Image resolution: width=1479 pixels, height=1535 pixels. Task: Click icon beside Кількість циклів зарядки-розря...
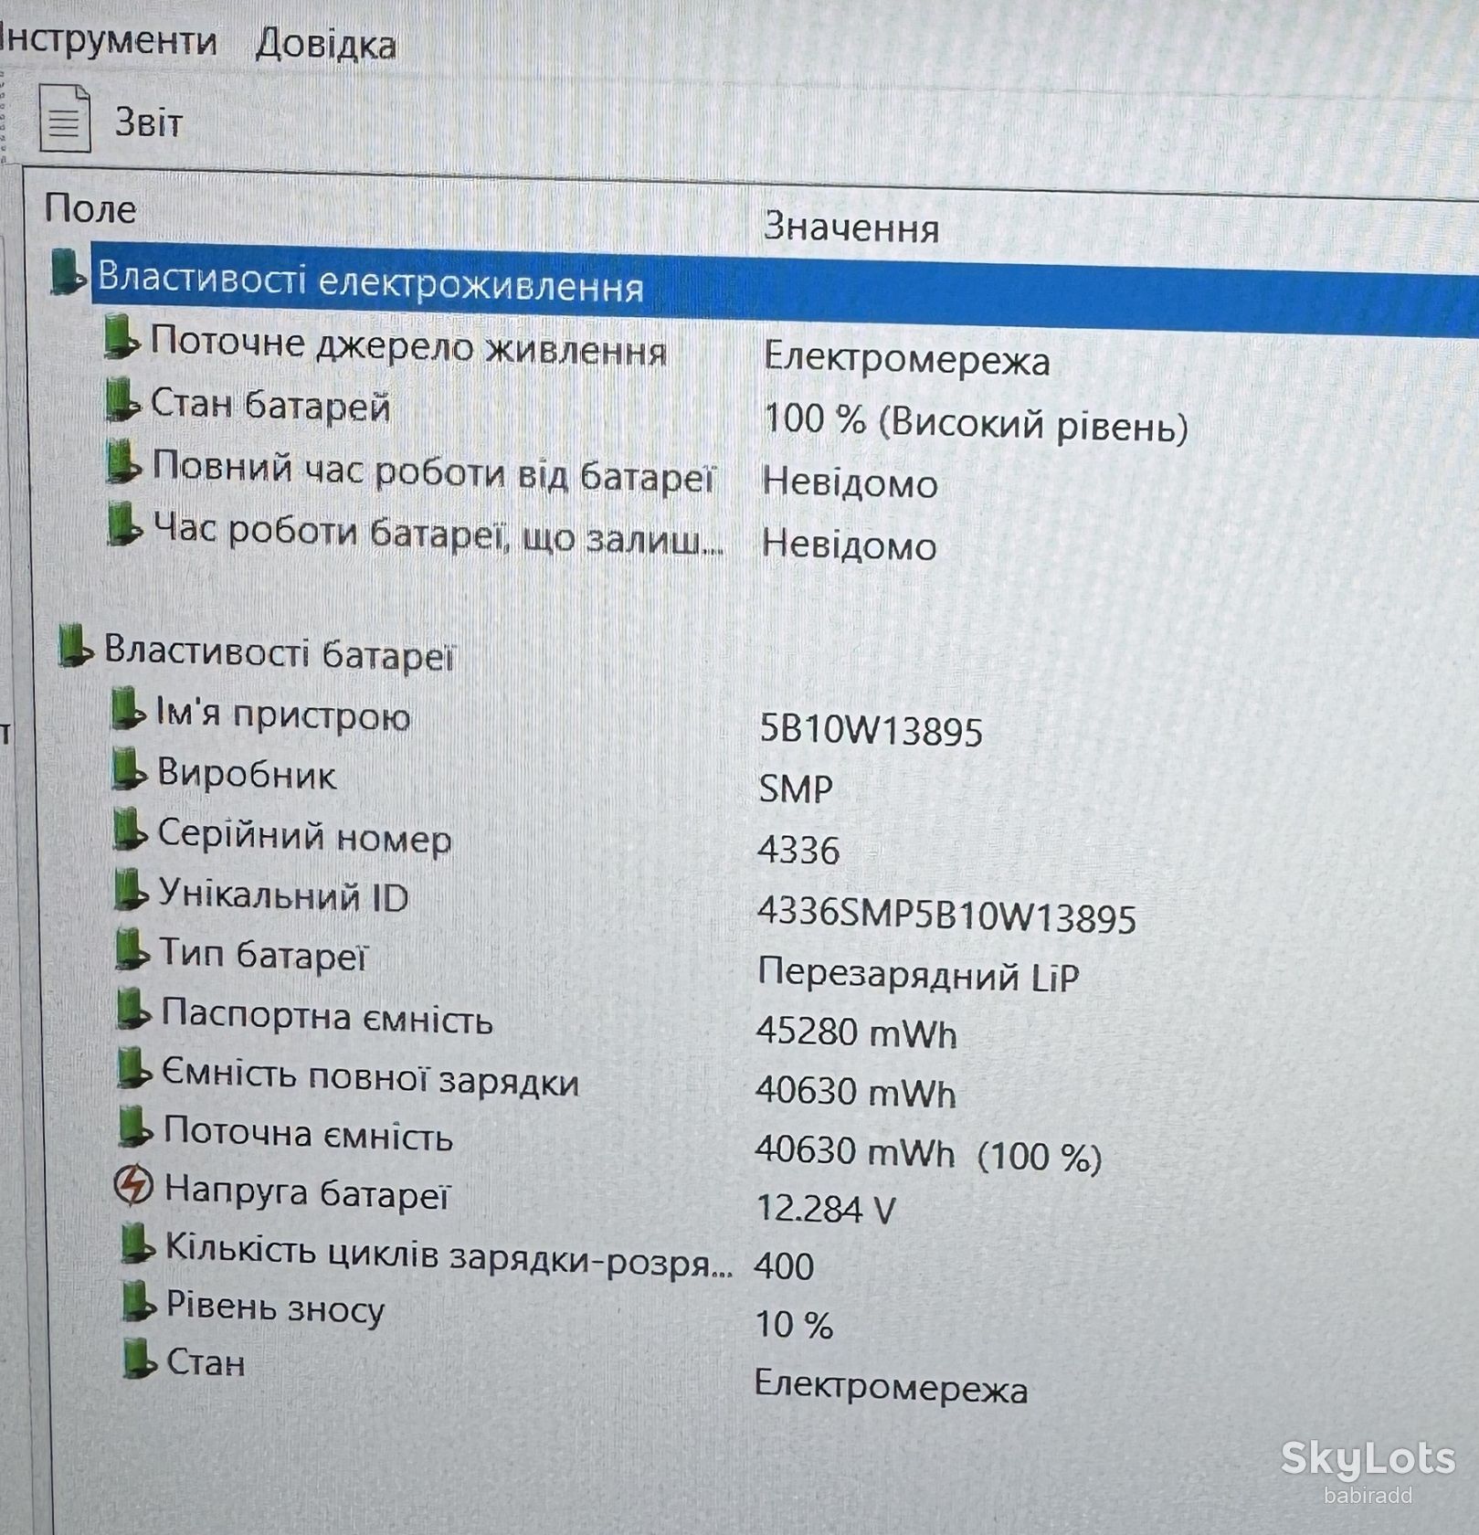pos(137,1245)
